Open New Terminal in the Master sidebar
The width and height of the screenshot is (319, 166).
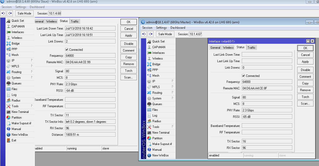pos(161,133)
